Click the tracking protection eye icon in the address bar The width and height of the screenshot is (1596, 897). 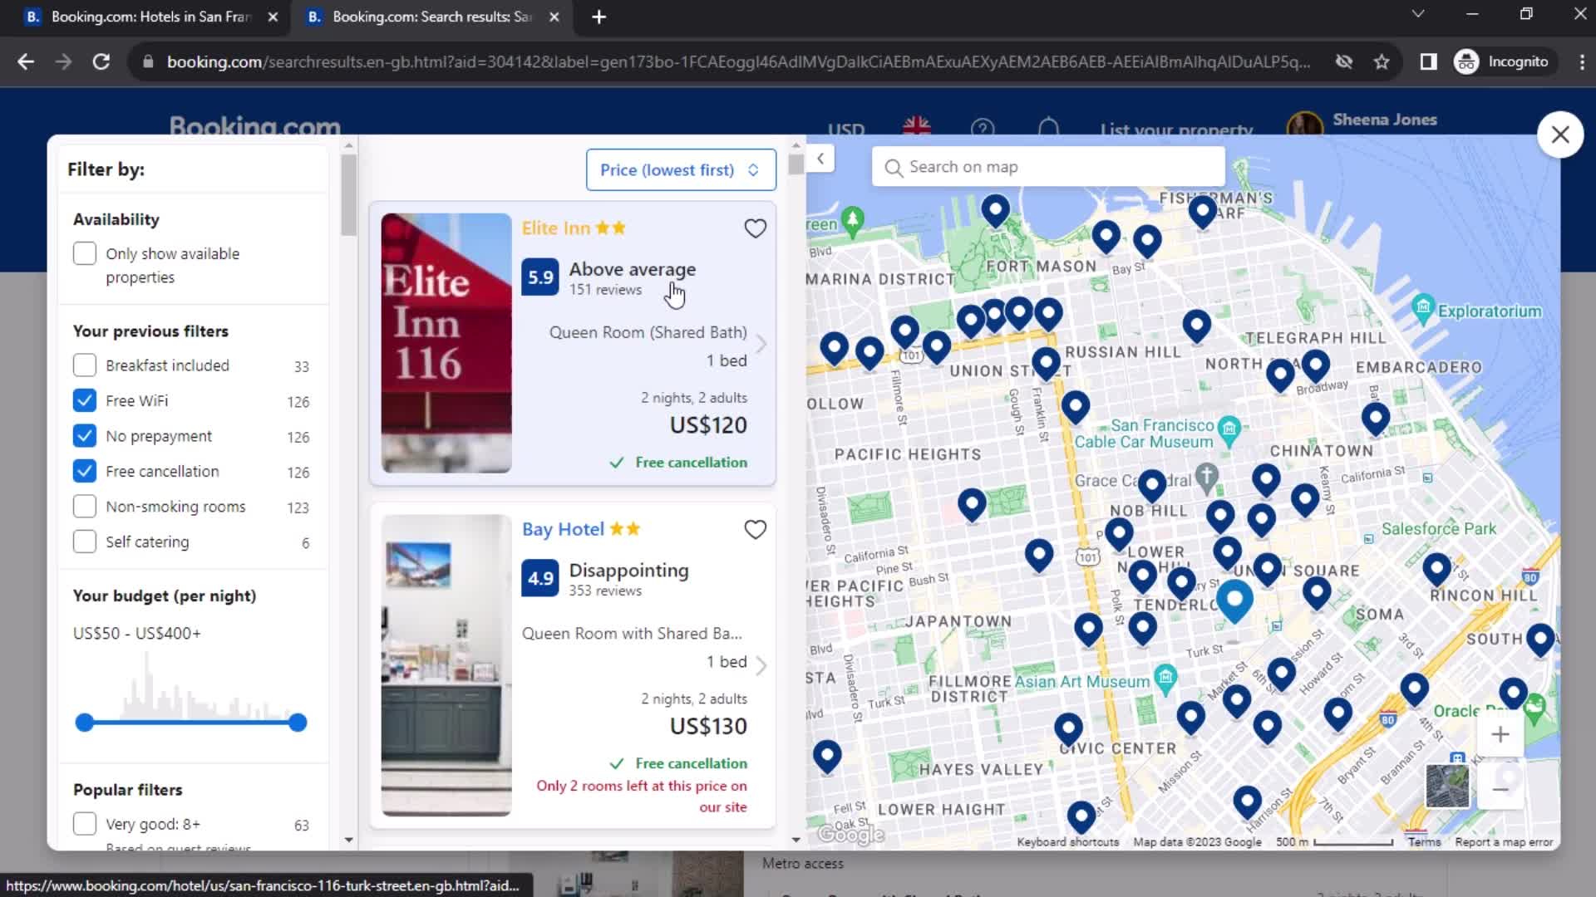click(x=1343, y=61)
